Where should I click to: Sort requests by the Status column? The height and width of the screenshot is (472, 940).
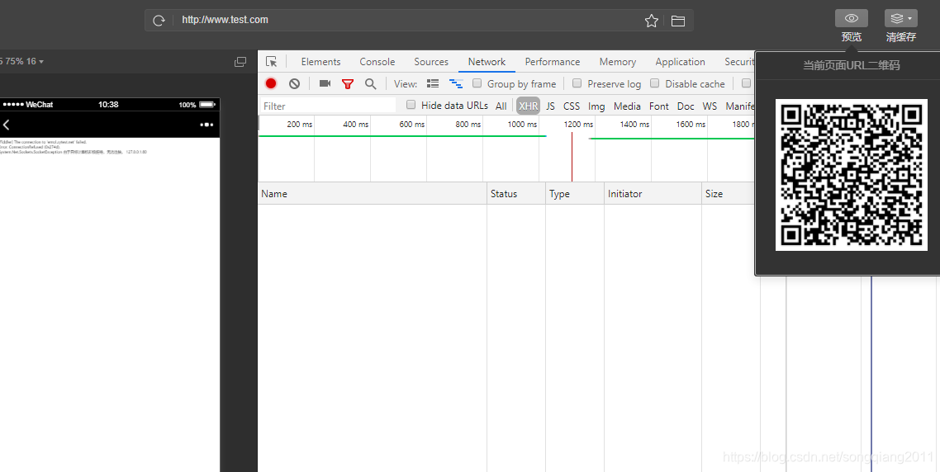515,193
